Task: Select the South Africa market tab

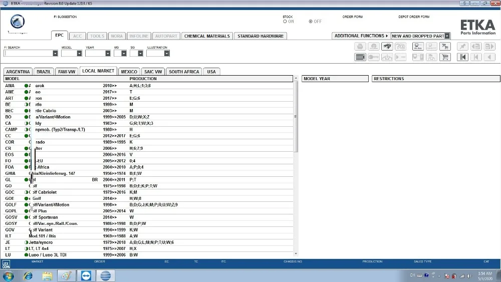Action: pyautogui.click(x=184, y=72)
